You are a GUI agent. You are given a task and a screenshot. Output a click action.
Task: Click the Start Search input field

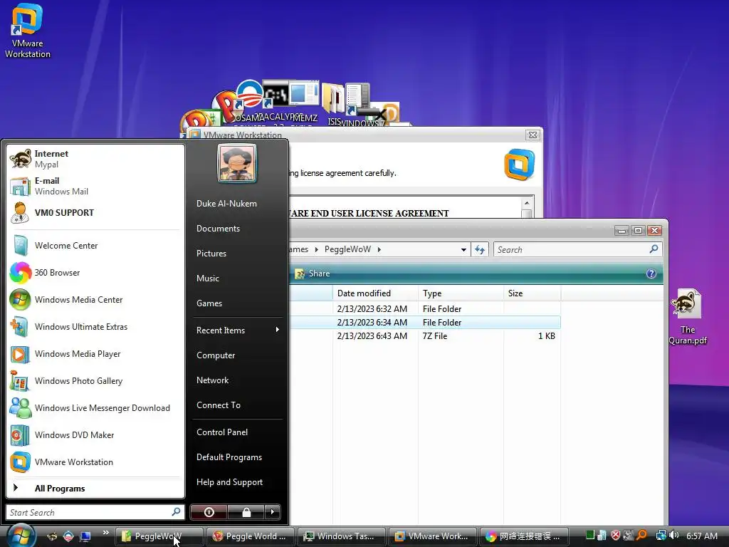pos(95,512)
